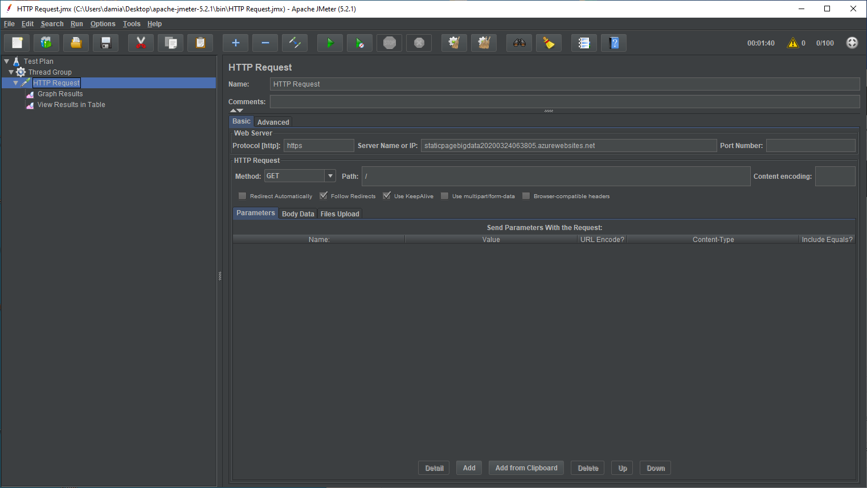
Task: Click the Path input field
Action: (x=513, y=176)
